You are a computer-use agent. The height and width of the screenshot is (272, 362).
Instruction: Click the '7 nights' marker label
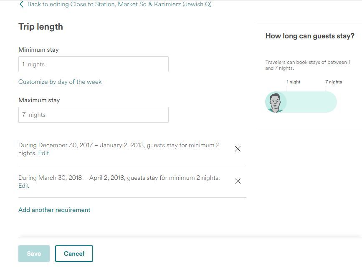(333, 82)
